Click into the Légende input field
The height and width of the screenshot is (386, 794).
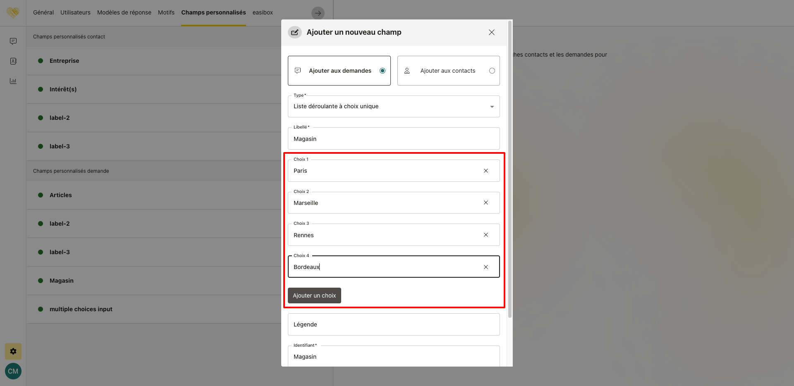[393, 324]
